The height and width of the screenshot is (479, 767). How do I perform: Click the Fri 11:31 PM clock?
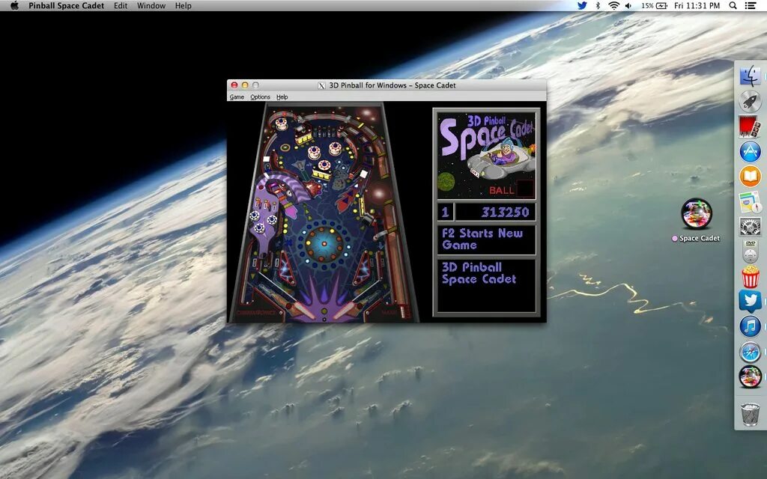(697, 5)
